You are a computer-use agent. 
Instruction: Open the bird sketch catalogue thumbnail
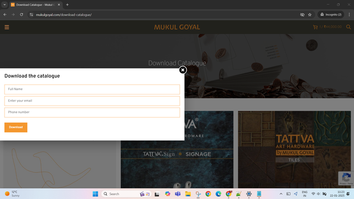[60, 164]
